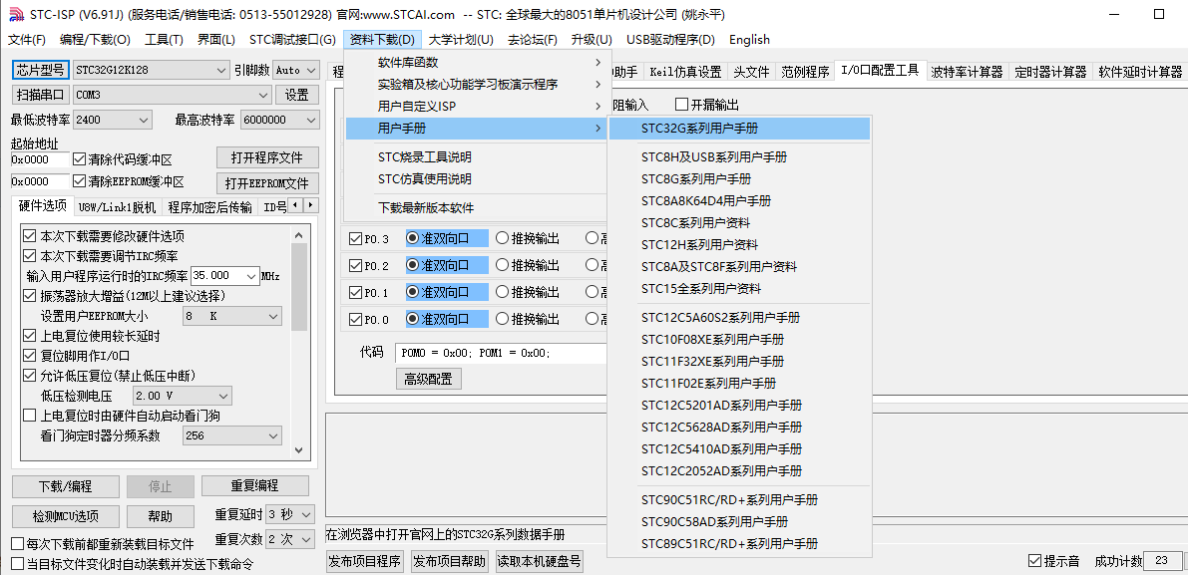Click the scroll-up arrow in the 硬件选项 panel
This screenshot has width=1188, height=575.
coord(298,235)
